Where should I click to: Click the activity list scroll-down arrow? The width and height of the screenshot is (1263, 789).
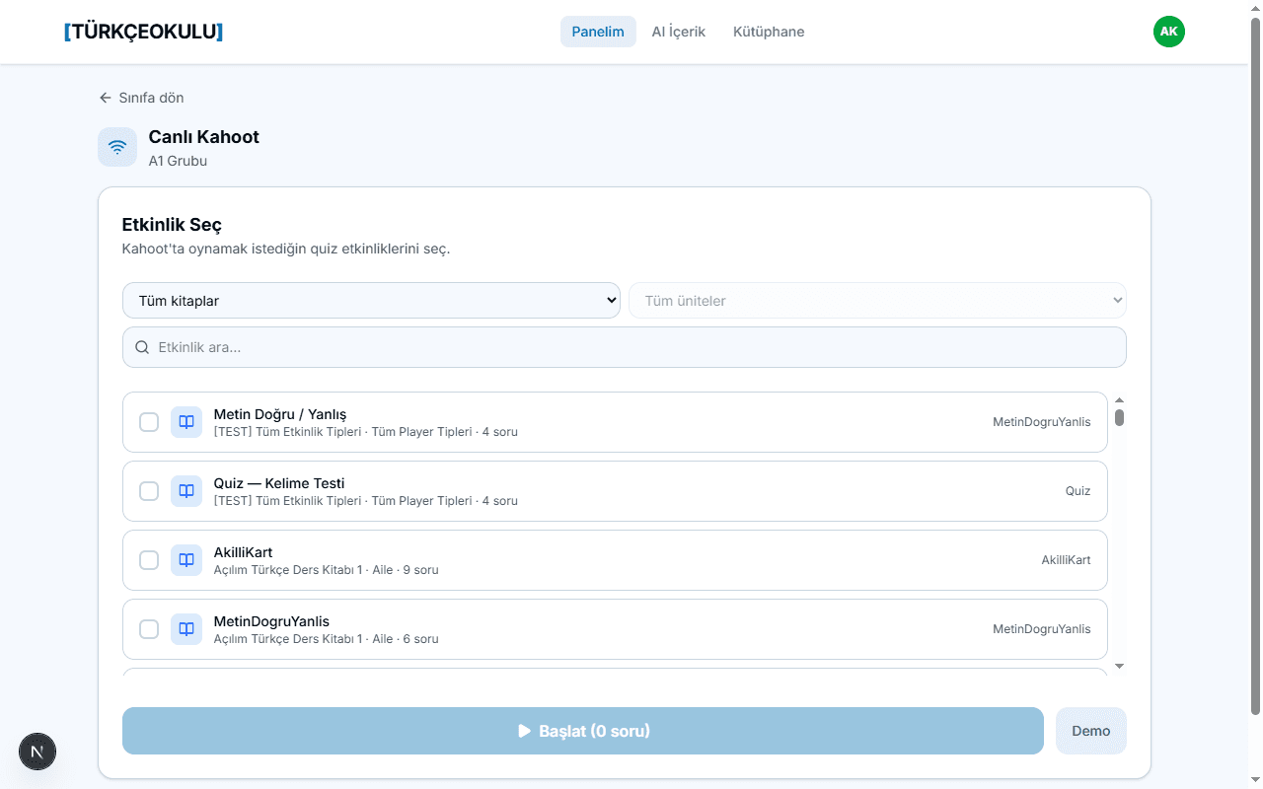[1119, 667]
